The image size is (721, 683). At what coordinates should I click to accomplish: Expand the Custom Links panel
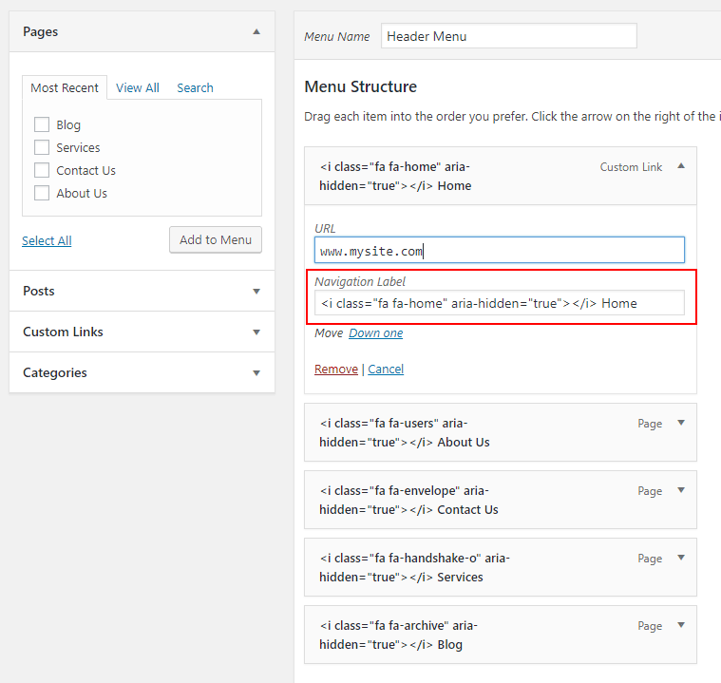click(256, 332)
